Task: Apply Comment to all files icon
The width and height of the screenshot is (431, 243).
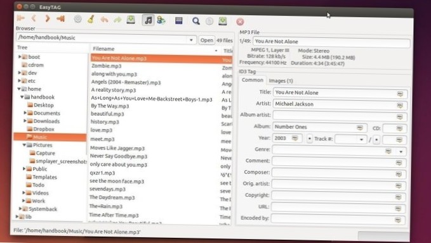Action: pyautogui.click(x=399, y=163)
